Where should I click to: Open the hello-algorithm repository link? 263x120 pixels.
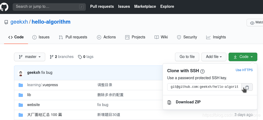51,22
